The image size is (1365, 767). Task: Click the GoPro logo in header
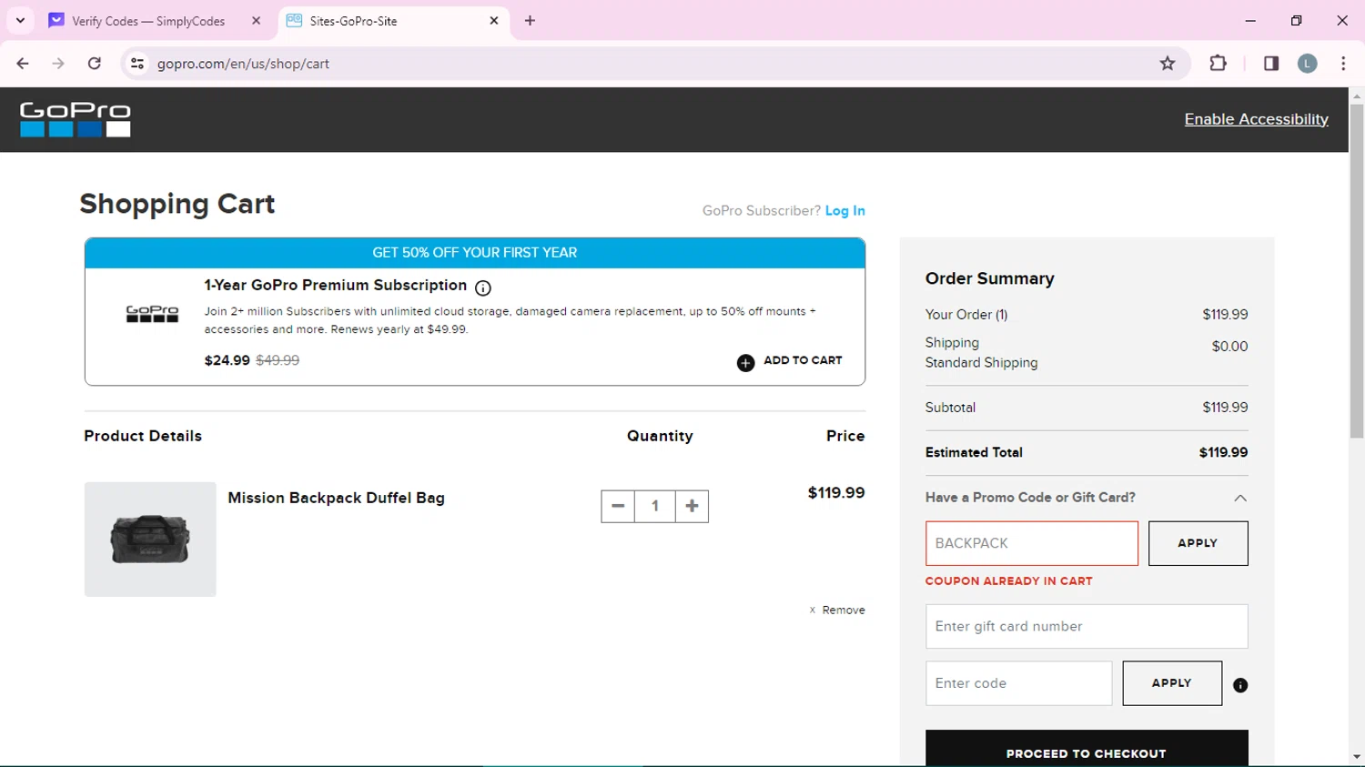click(x=76, y=119)
